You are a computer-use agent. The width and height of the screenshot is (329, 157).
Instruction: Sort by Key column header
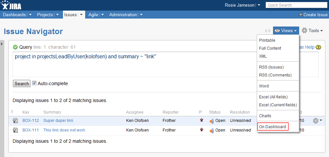tap(26, 112)
